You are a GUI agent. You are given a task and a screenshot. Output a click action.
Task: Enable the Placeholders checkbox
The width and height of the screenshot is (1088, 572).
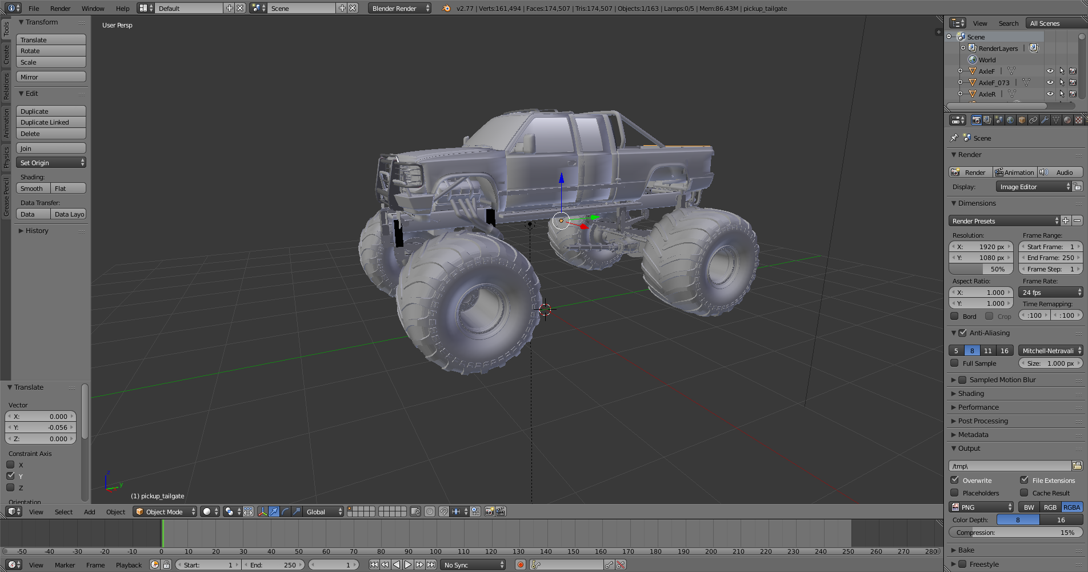click(x=954, y=493)
